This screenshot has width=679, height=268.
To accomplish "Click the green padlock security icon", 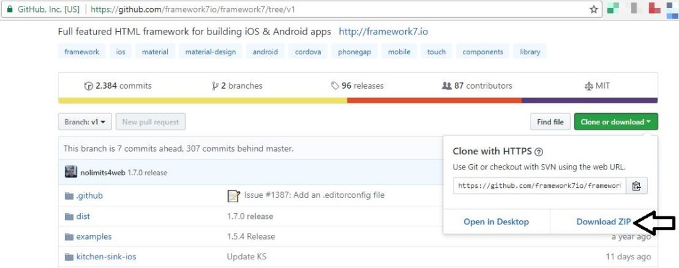I will (9, 9).
